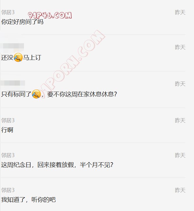Select the message 我知道了，听你的吧

[x=28, y=200]
